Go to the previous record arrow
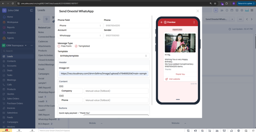256x132 pixels. coord(247,19)
